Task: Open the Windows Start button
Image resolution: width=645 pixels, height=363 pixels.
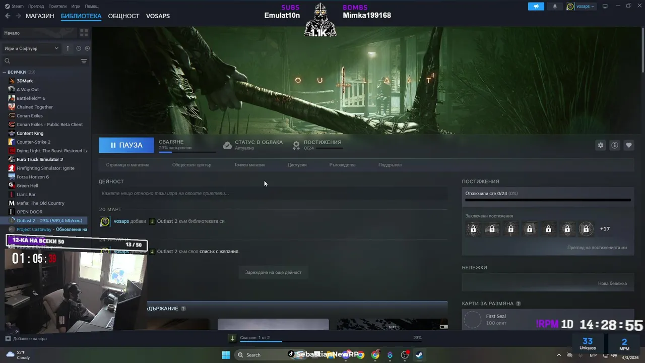Action: click(226, 354)
